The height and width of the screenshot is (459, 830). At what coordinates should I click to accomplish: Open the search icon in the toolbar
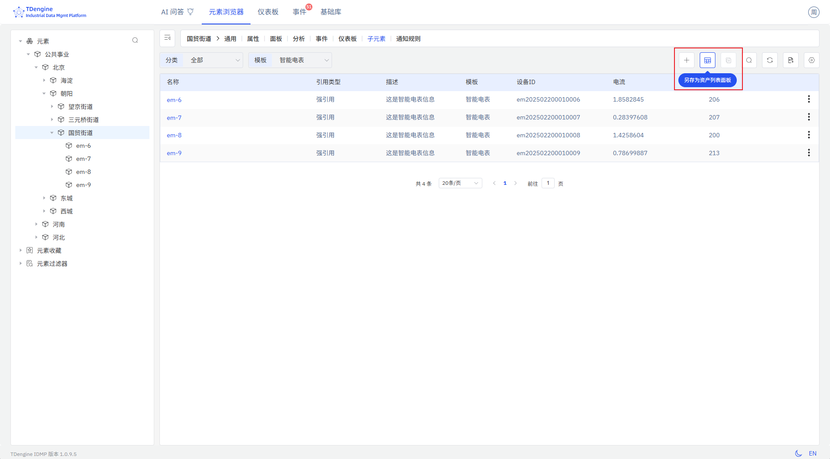tap(749, 60)
